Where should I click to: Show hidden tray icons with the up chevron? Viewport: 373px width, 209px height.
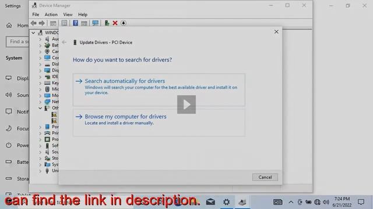click(x=291, y=202)
